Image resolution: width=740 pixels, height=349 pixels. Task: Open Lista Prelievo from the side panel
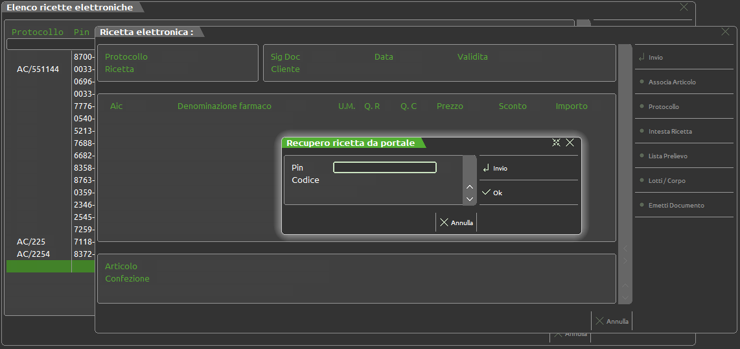point(667,156)
